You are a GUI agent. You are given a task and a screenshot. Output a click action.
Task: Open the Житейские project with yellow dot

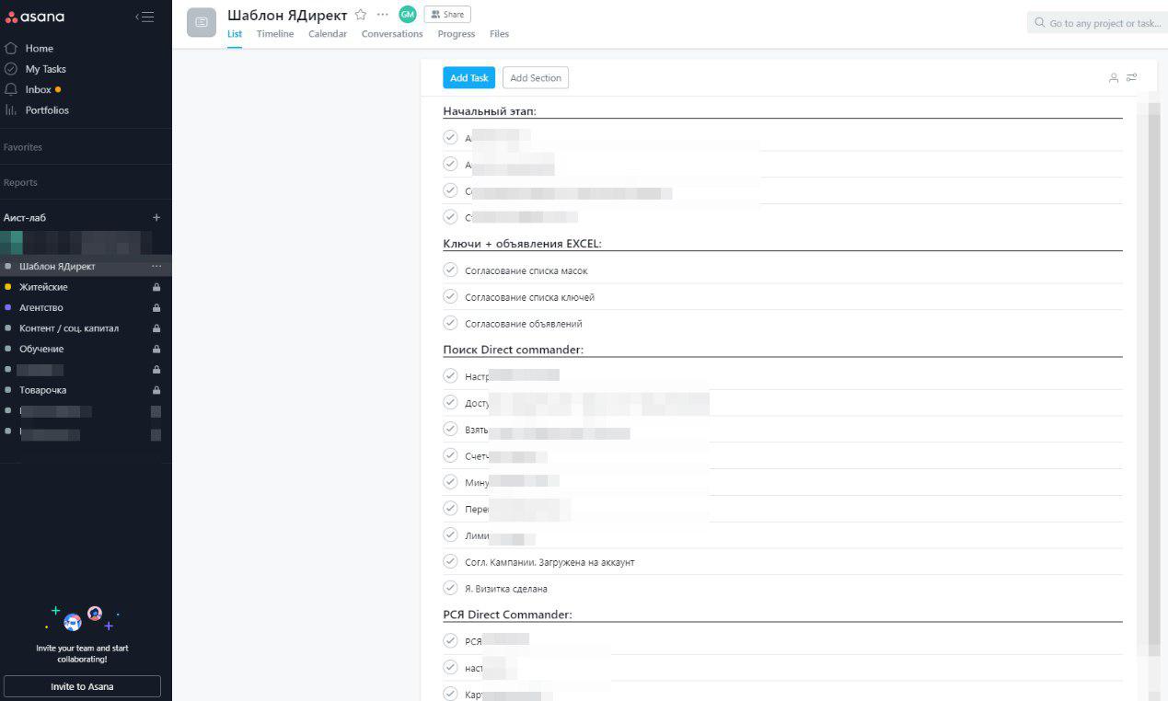pyautogui.click(x=43, y=287)
